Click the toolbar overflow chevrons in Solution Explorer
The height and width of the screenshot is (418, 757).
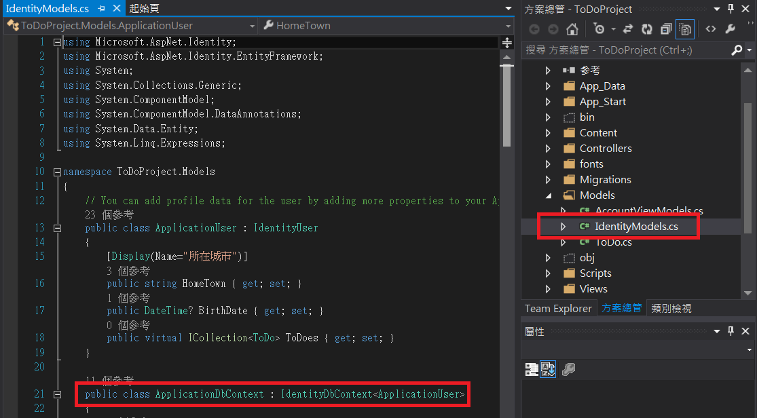click(750, 22)
